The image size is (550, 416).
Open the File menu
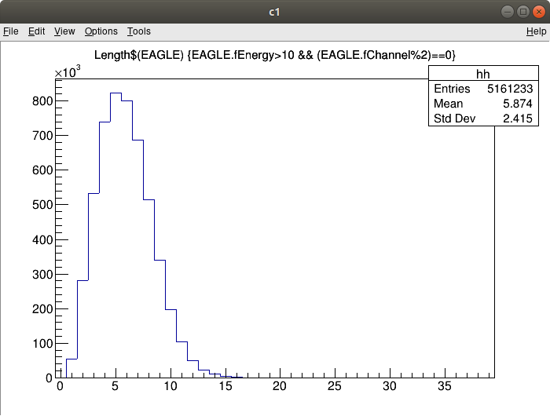(10, 31)
